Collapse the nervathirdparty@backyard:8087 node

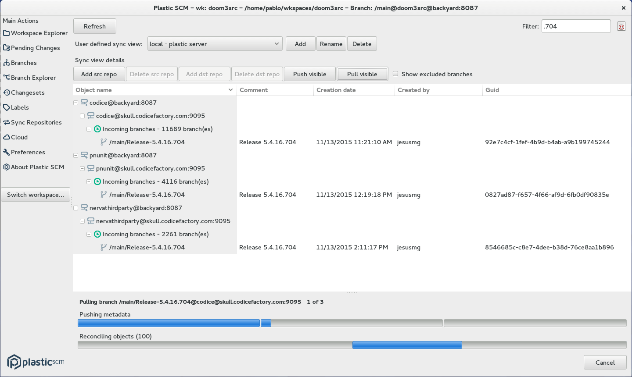click(75, 208)
